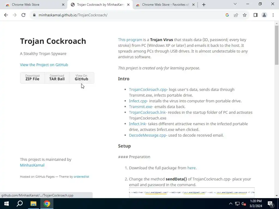Open a new tab with the plus button
279x209 pixels.
point(204,5)
